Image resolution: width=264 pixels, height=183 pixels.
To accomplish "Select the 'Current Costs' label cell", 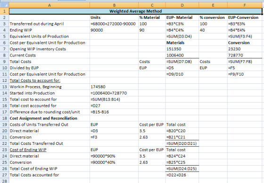I will click(49, 56).
